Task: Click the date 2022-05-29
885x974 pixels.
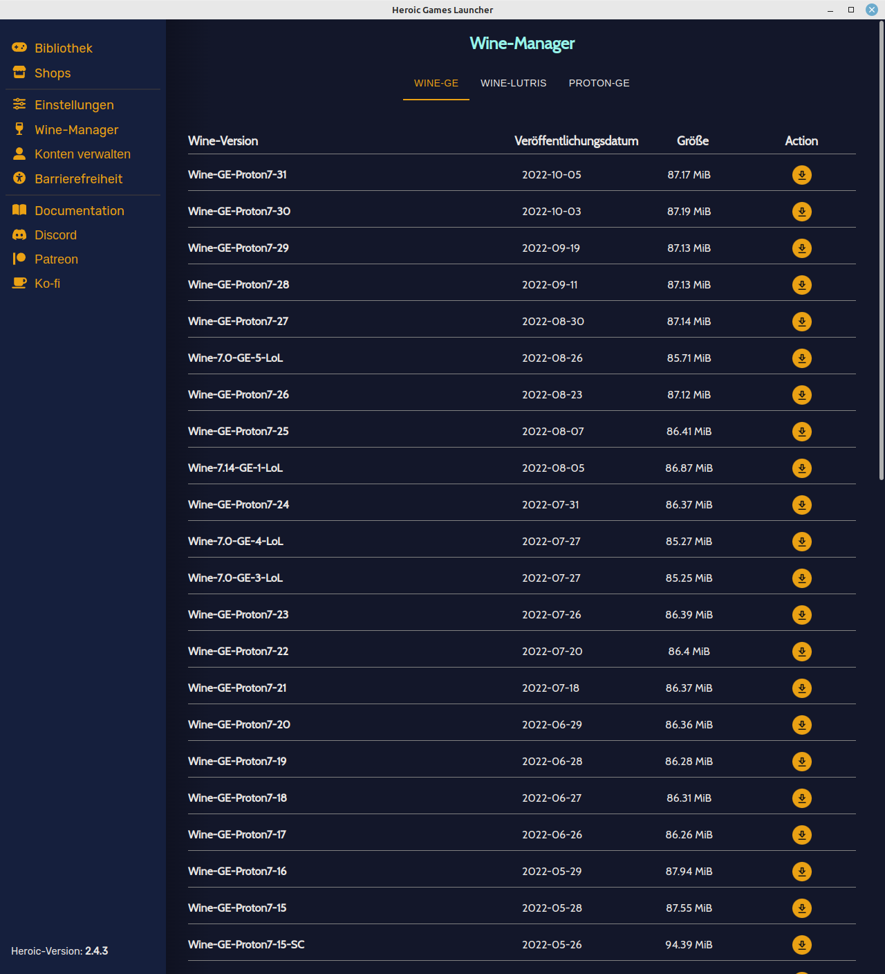Action: tap(552, 872)
